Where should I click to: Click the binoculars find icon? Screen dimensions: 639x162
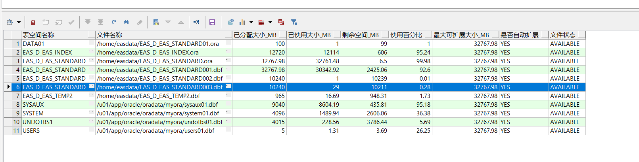[x=127, y=23]
